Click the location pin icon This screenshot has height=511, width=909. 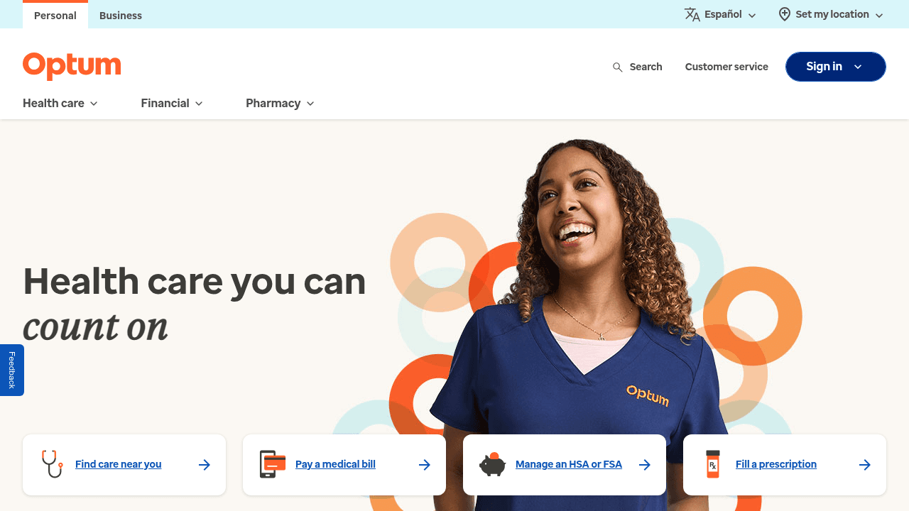click(x=784, y=14)
